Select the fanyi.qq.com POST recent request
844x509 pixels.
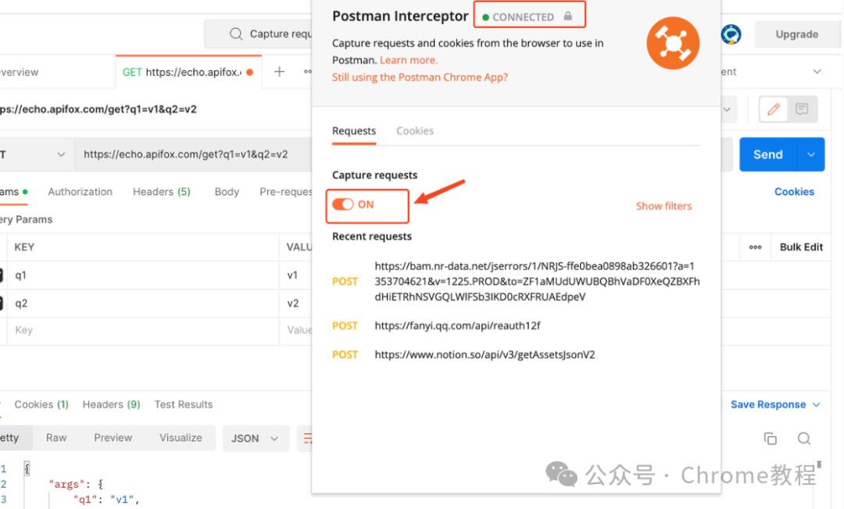pos(457,326)
